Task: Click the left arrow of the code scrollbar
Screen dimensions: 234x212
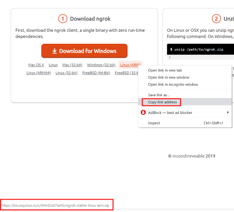Action: (170, 57)
